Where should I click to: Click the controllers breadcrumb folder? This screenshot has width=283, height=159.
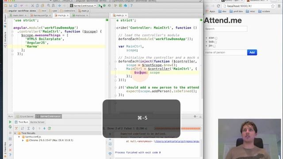coord(68,11)
